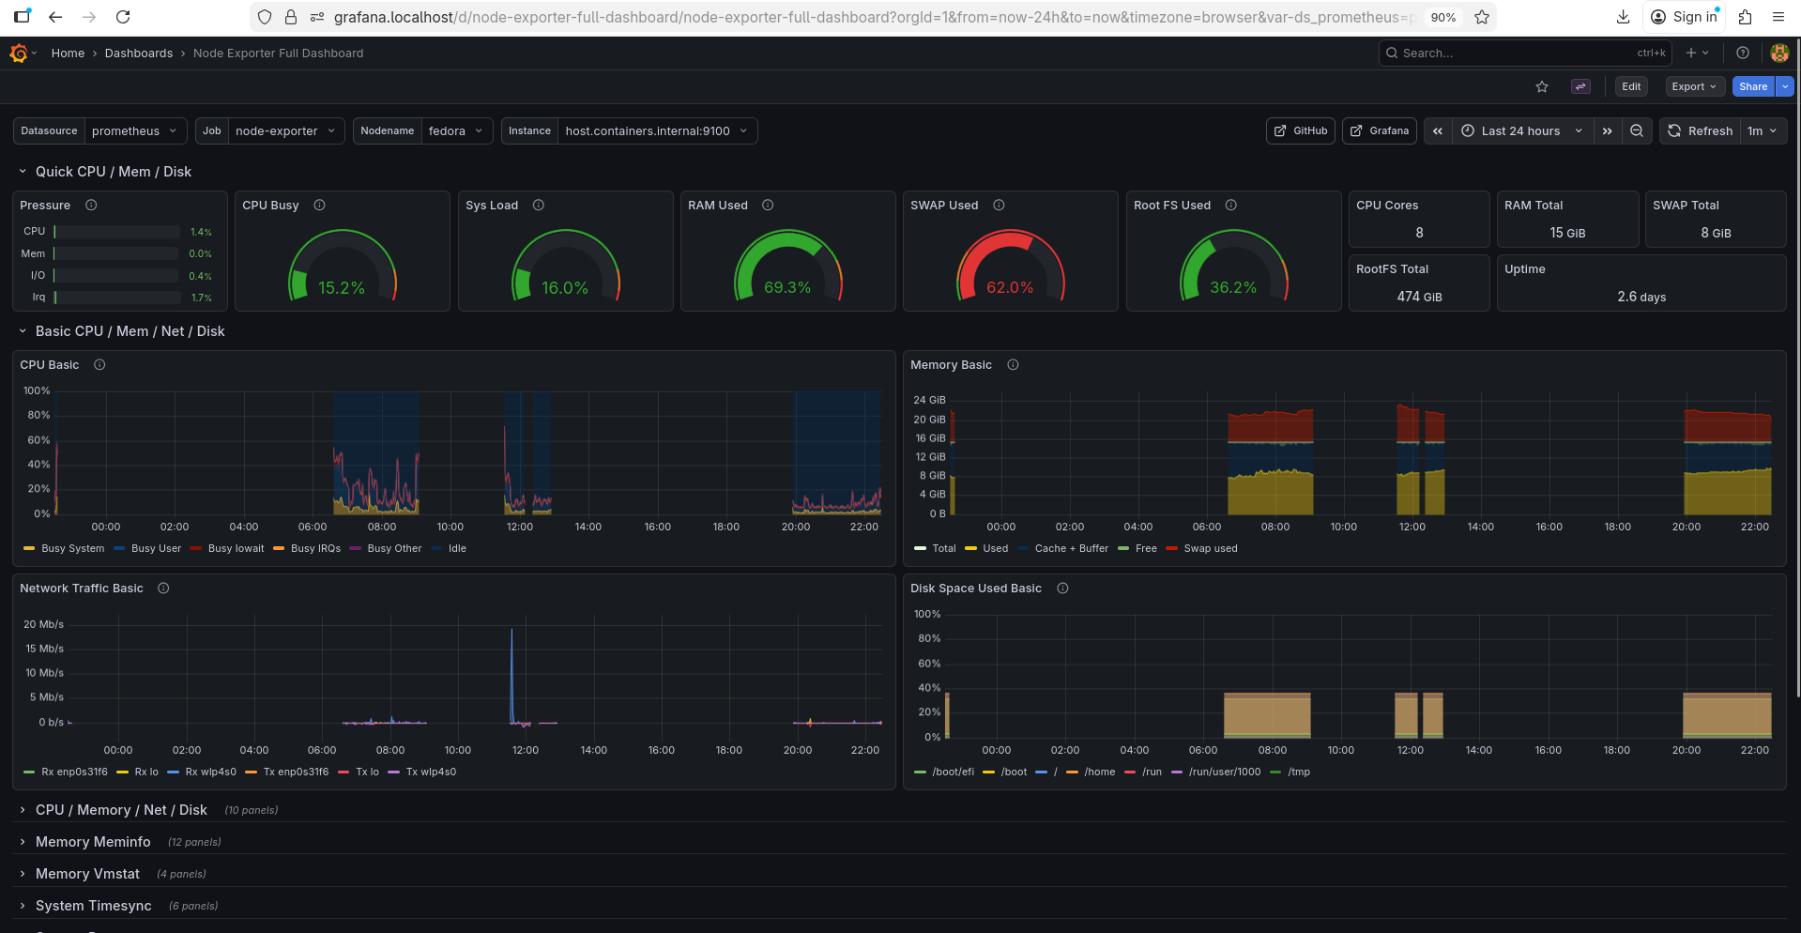Click Sign in in browser toolbar
Viewport: 1801px width, 933px height.
(1685, 17)
